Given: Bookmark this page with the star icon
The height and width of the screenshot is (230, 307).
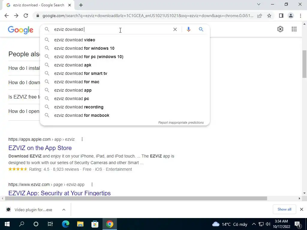Looking at the screenshot, I should pyautogui.click(x=269, y=16).
